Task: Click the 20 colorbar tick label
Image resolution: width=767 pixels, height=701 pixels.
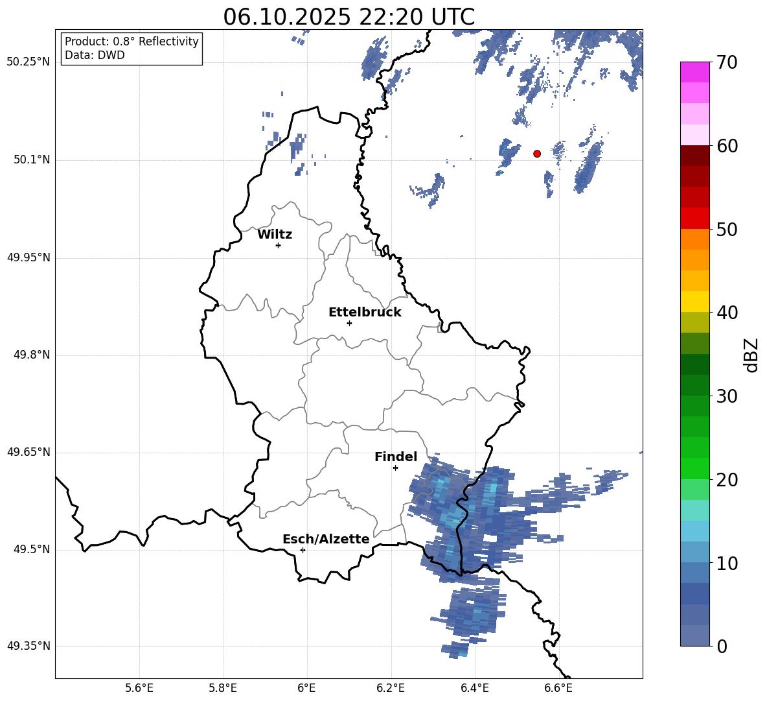Action: (x=727, y=480)
